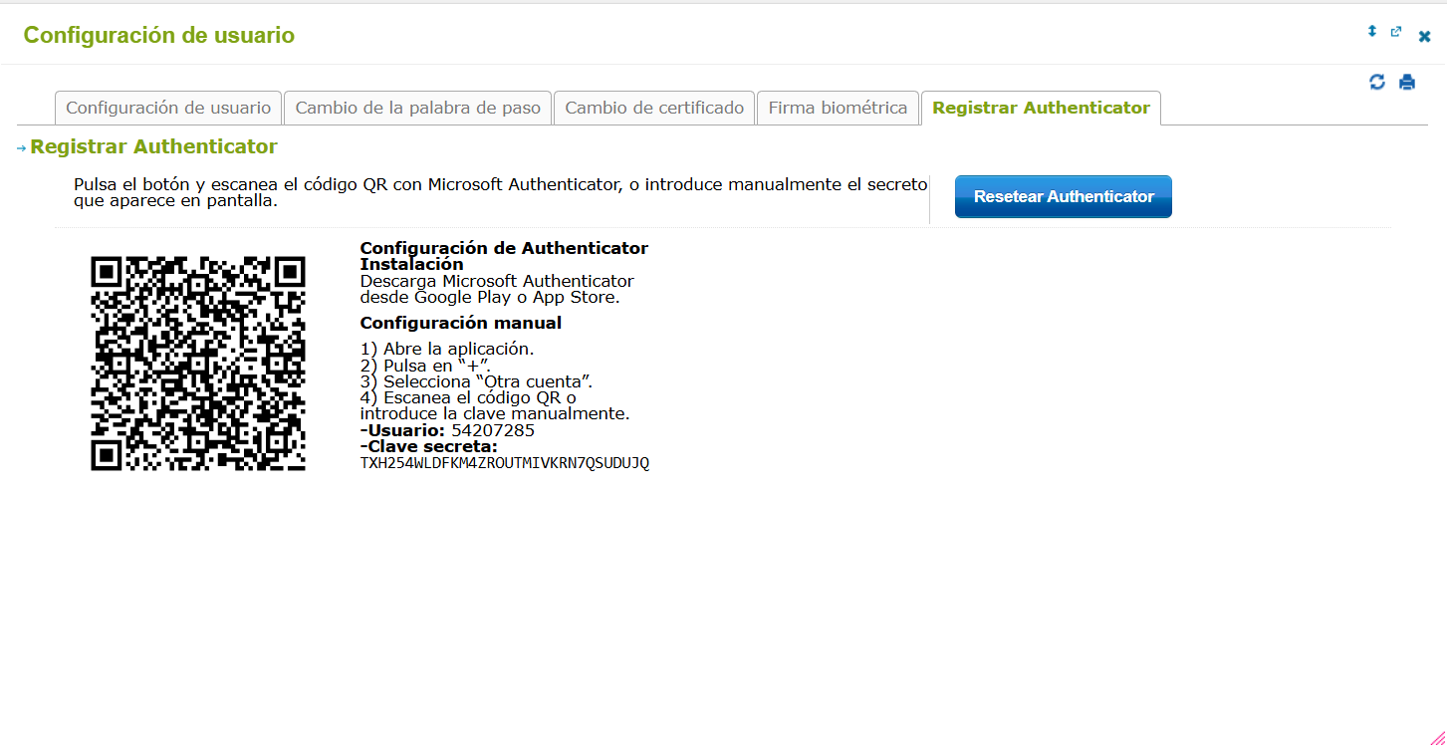The image size is (1447, 748).
Task: Open the Firma biométrica tab
Action: [x=838, y=108]
